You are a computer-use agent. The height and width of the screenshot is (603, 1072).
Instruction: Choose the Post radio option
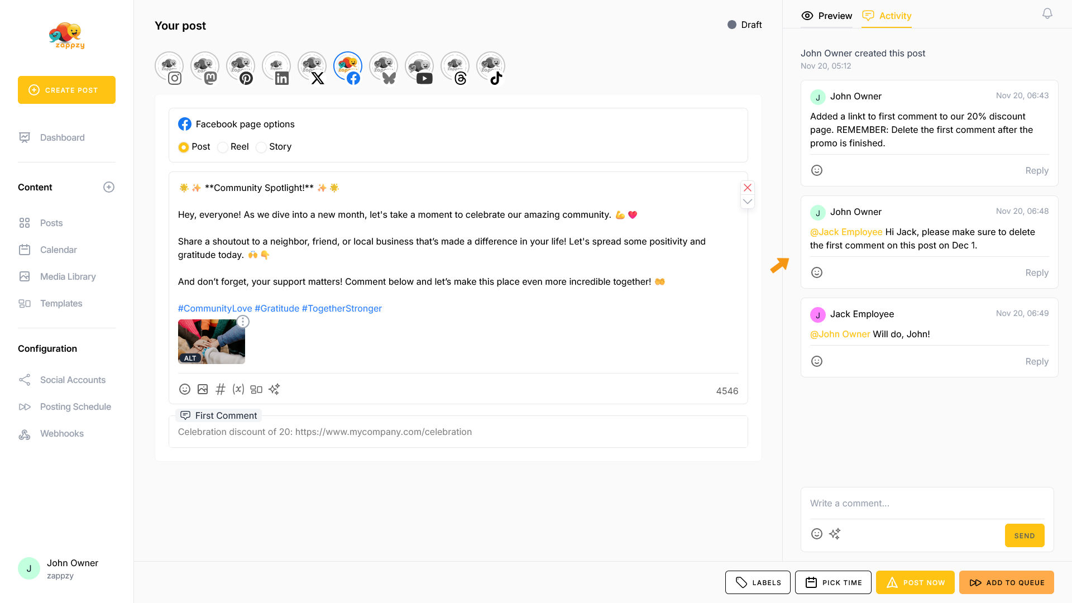[184, 147]
